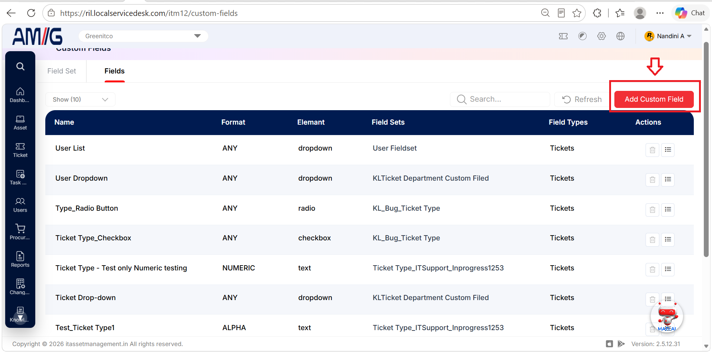The image size is (712, 352).
Task: Open list actions for Type_Radio Button row
Action: (668, 210)
